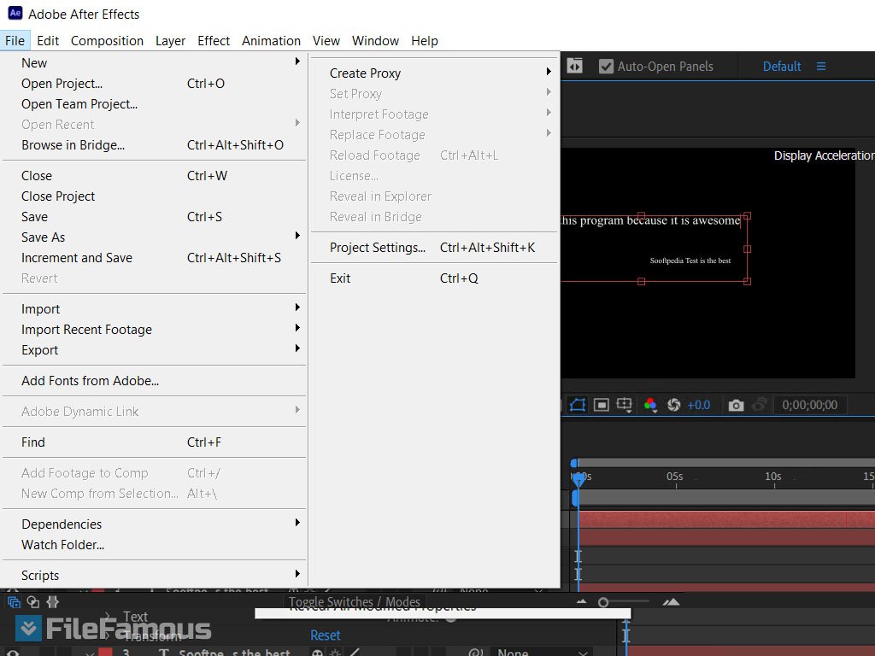Image resolution: width=875 pixels, height=656 pixels.
Task: Expand the Export submenu
Action: [155, 349]
